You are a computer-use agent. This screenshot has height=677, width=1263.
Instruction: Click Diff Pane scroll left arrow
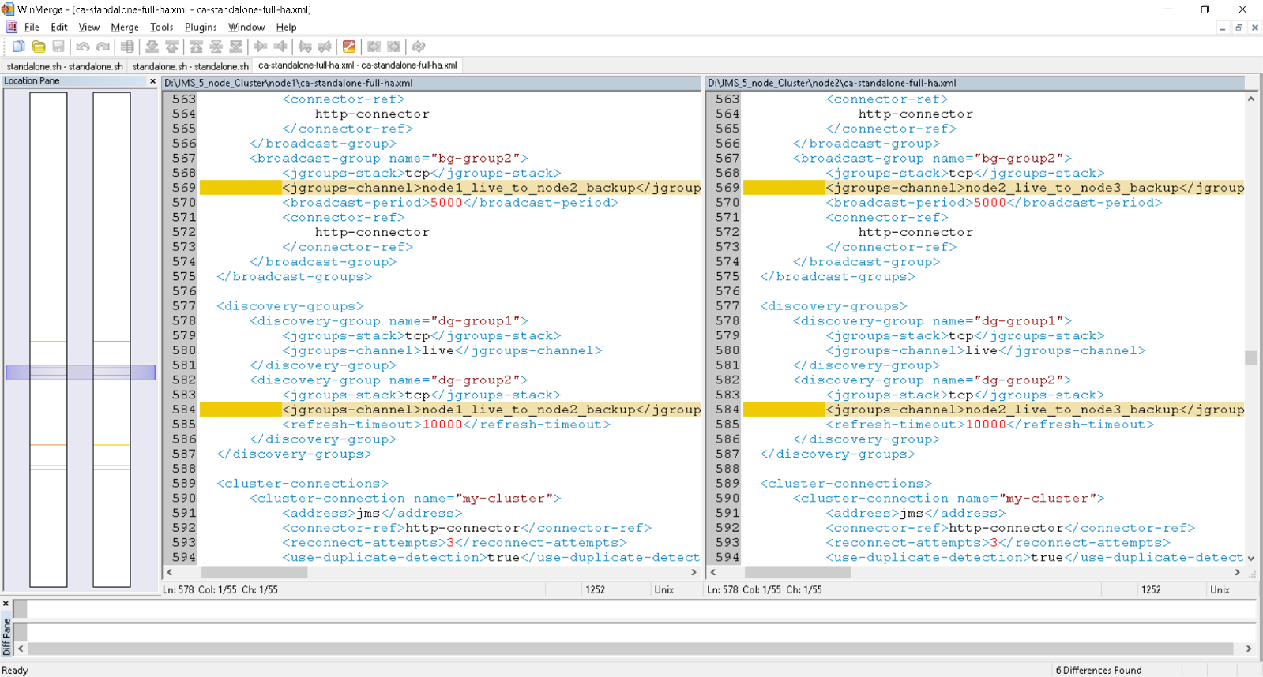pos(21,649)
